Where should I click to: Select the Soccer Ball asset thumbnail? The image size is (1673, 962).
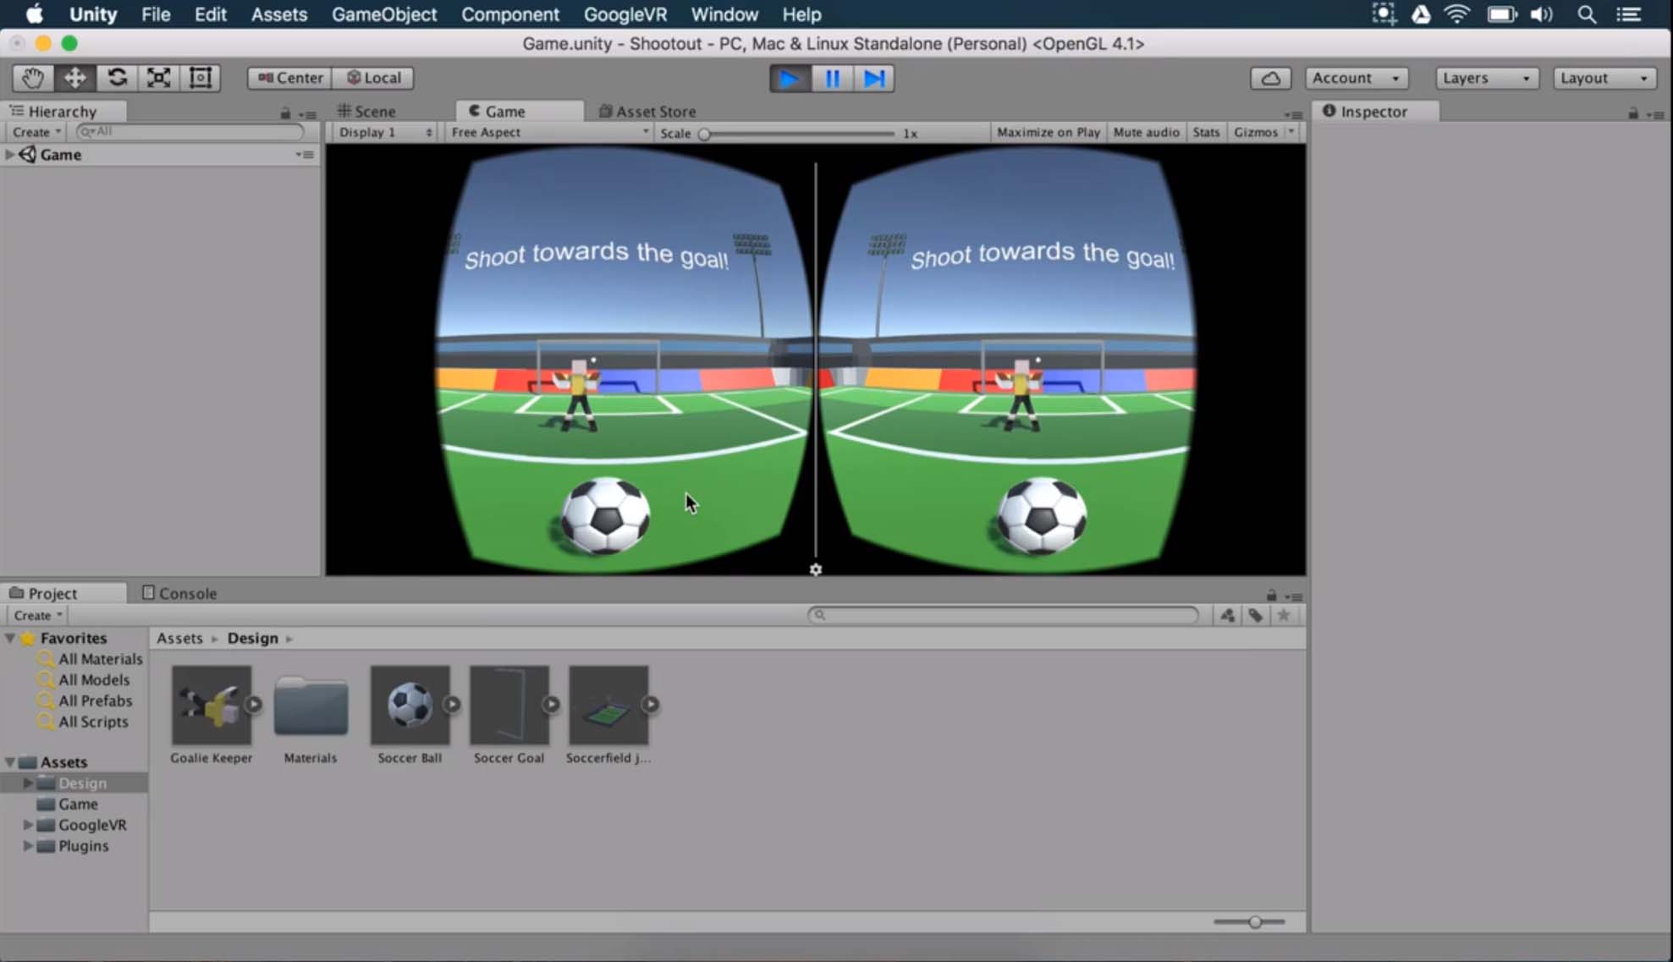point(410,704)
